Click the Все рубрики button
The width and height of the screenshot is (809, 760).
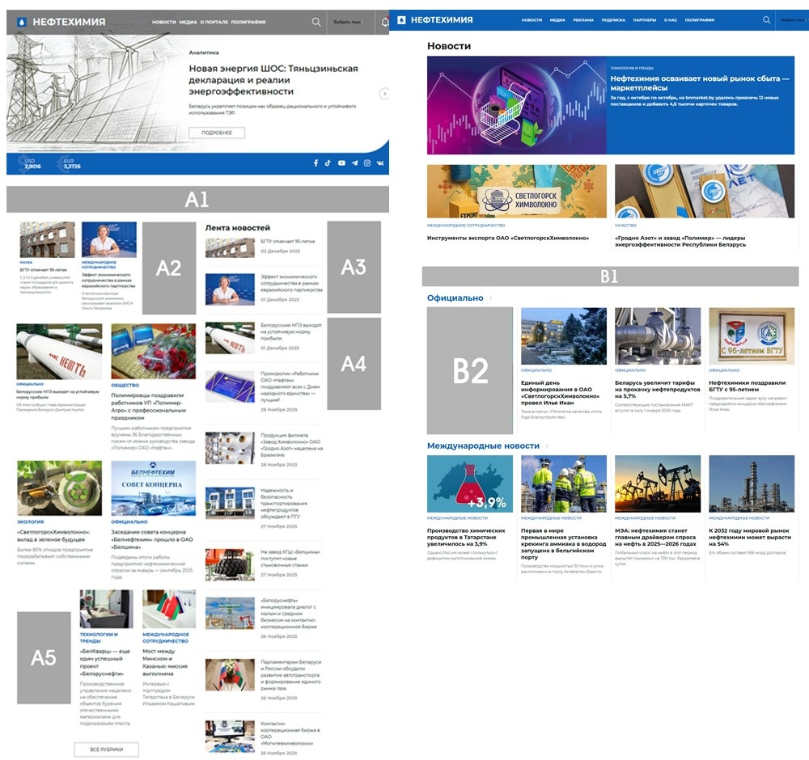(106, 749)
